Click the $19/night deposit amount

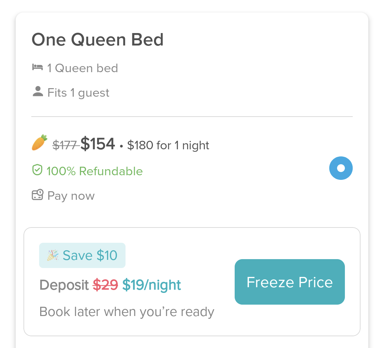[x=151, y=284]
